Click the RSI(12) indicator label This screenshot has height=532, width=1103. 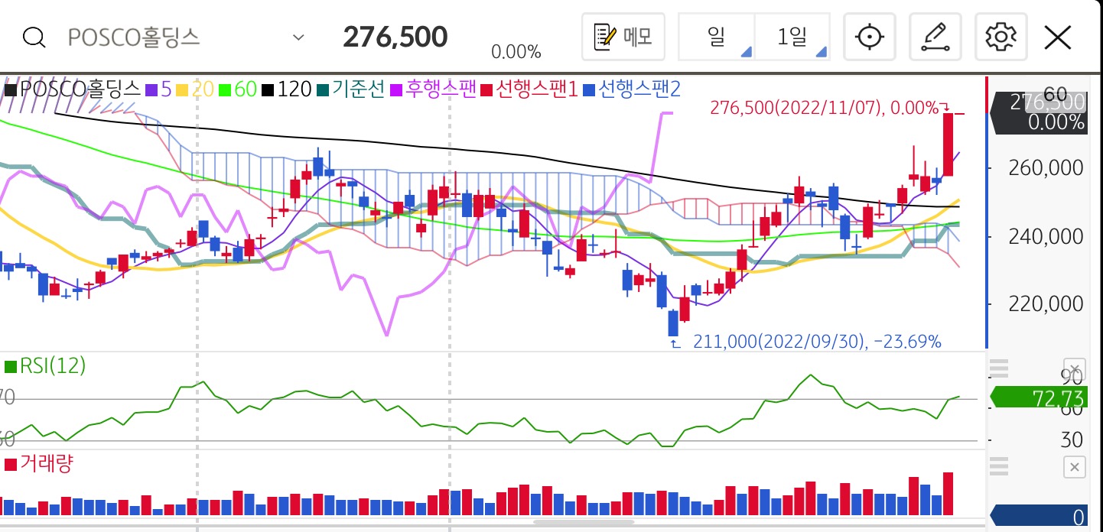pos(45,366)
